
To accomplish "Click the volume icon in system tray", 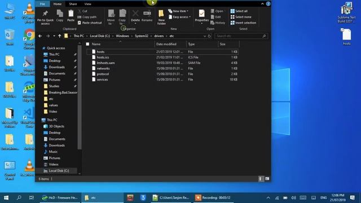I will coord(293,198).
